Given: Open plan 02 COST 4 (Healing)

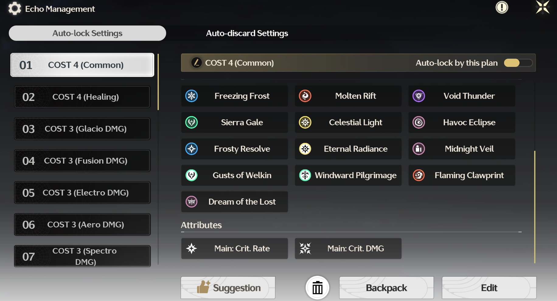Looking at the screenshot, I should tap(82, 97).
